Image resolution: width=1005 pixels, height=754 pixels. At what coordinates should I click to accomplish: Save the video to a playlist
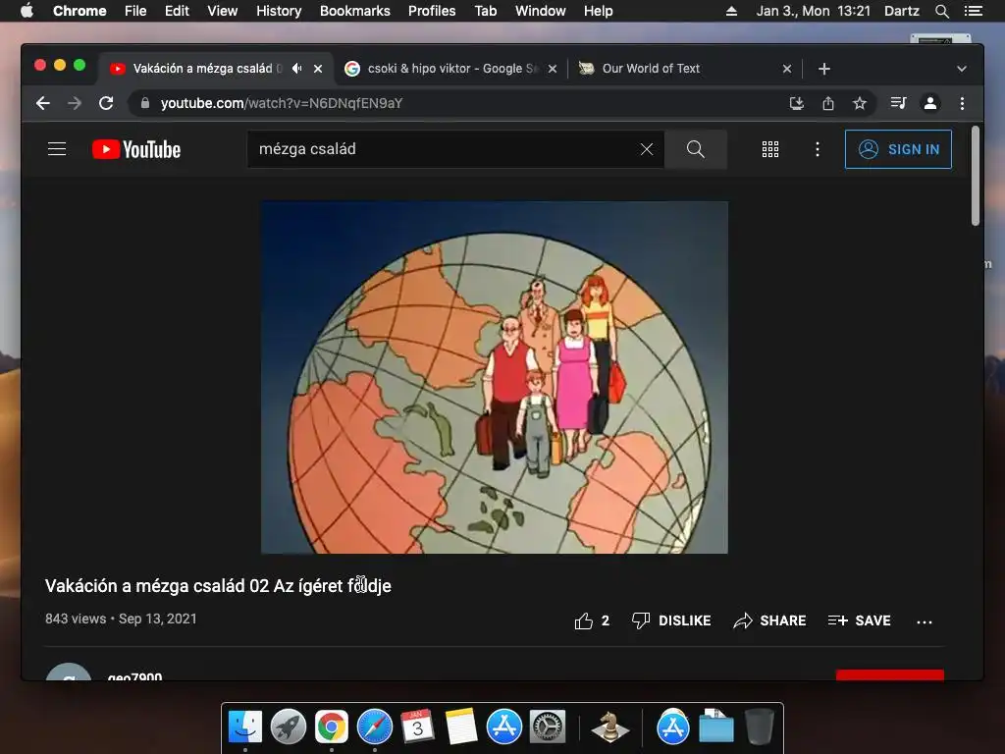pyautogui.click(x=859, y=620)
